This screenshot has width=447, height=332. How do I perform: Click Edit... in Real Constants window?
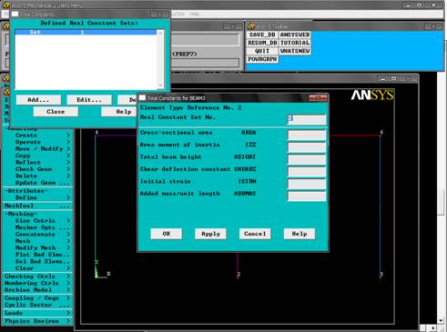tap(89, 100)
